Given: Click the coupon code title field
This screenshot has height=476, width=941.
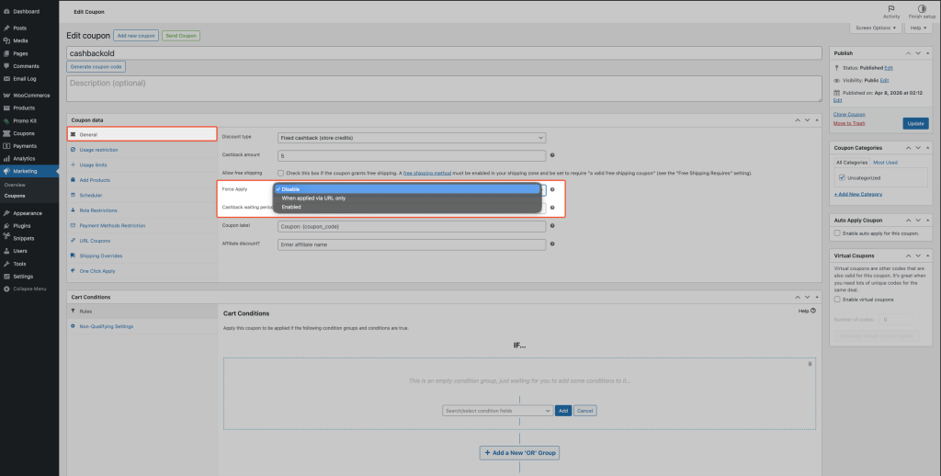Looking at the screenshot, I should click(x=444, y=53).
